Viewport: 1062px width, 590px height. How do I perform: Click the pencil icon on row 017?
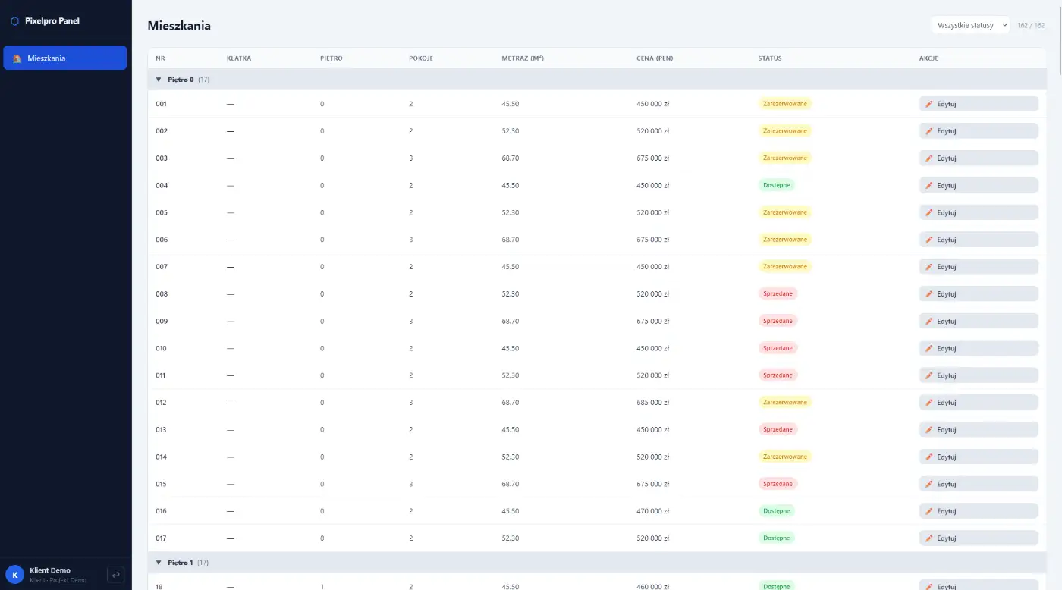929,538
